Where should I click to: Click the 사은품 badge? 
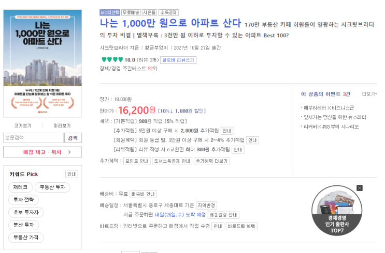coord(149,12)
